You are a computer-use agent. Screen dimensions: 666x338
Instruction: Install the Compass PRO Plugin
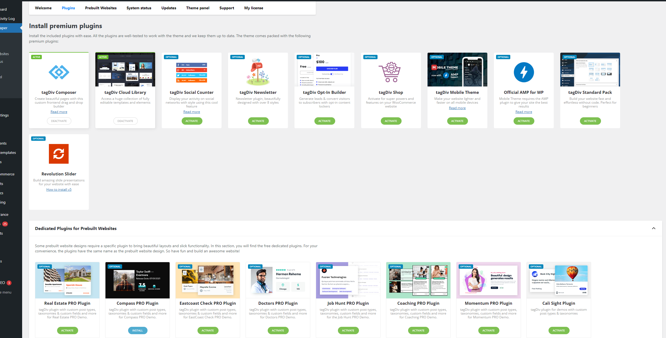coord(137,331)
